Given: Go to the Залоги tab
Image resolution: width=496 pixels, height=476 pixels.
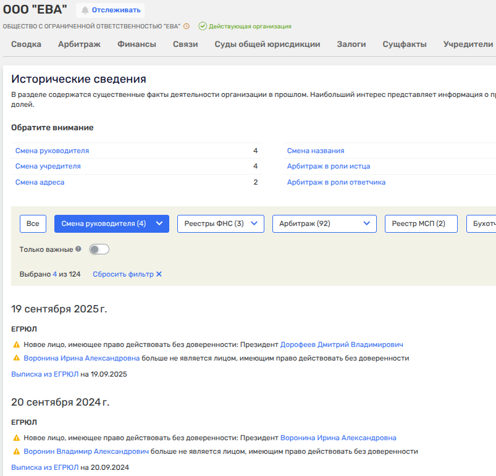Looking at the screenshot, I should [x=351, y=44].
